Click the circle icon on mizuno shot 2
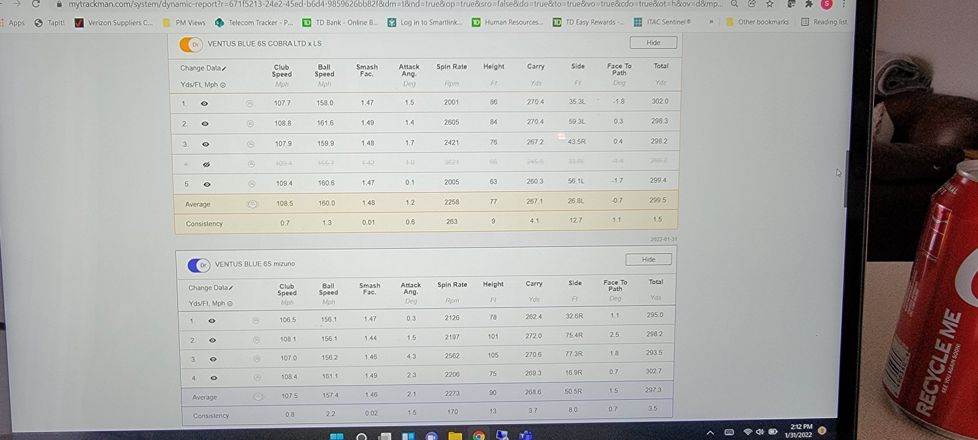Screen dimensions: 978x440 point(256,340)
